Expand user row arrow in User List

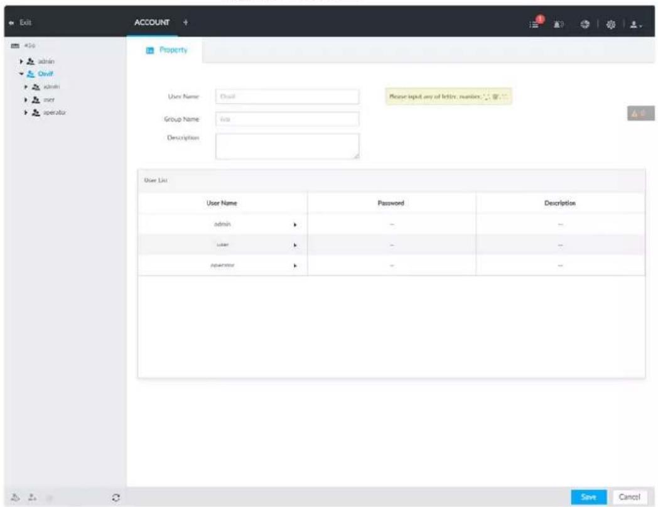(x=295, y=245)
